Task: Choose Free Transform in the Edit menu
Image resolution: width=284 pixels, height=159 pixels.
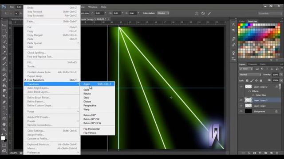Action: pyautogui.click(x=52, y=80)
